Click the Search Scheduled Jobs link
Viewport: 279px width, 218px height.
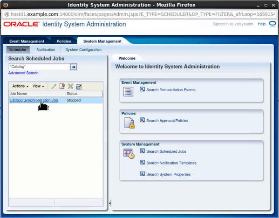[x=166, y=151]
